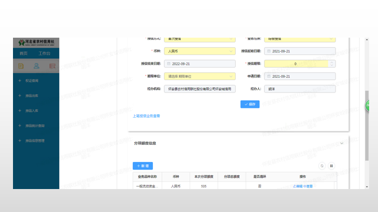Click the table refresh icon

[322, 166]
